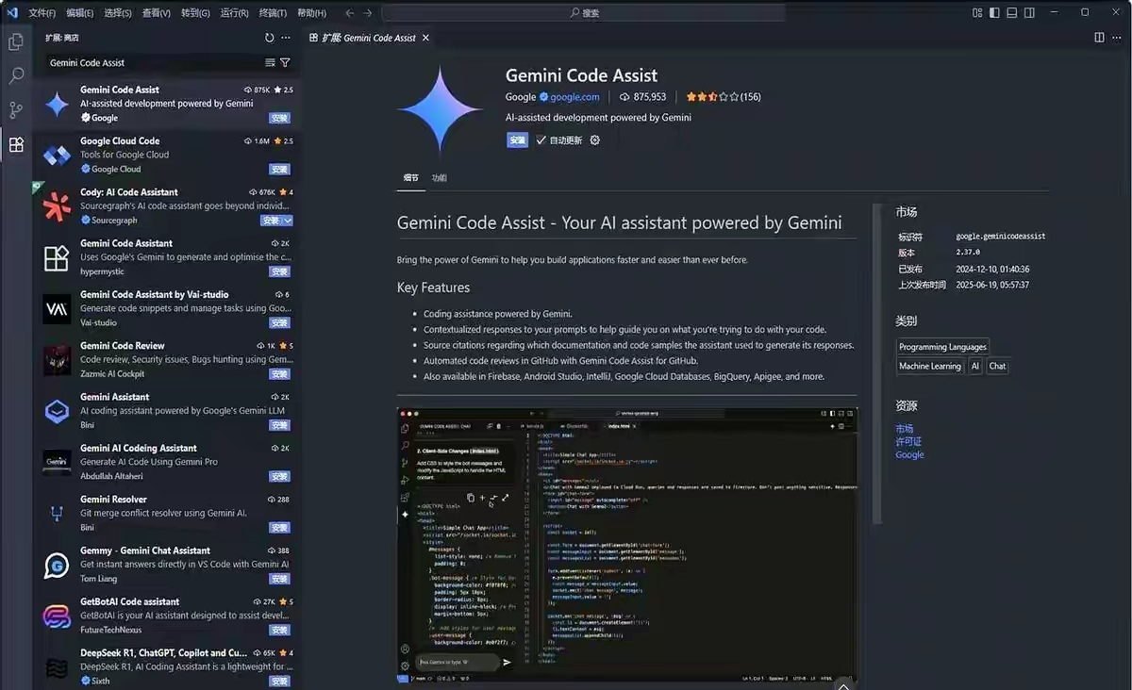
Task: Install Gemini Code Assist from list row
Action: point(279,119)
